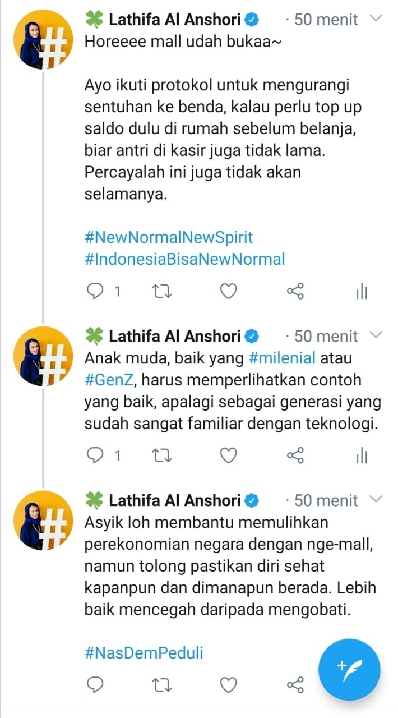The height and width of the screenshot is (718, 398).
Task: Expand options chevron on the second tweet
Action: [x=376, y=335]
